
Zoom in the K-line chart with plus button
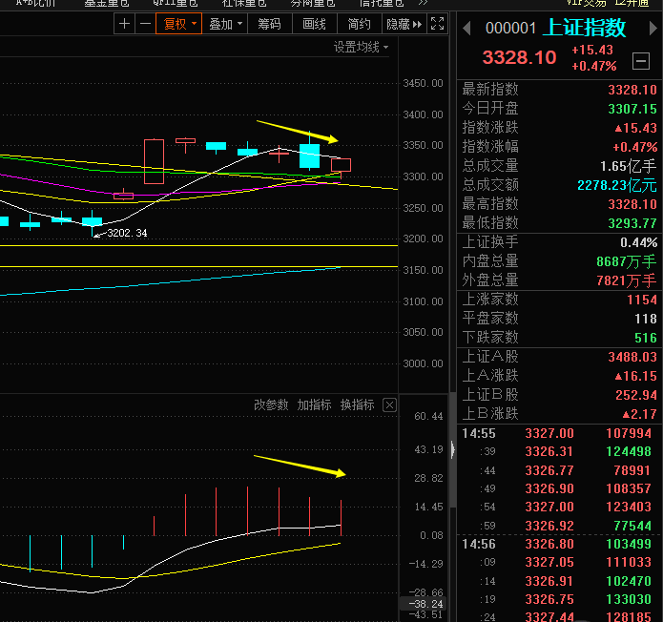coord(124,24)
